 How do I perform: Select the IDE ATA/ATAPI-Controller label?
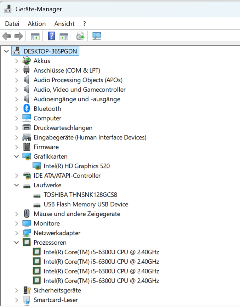pos(67,176)
